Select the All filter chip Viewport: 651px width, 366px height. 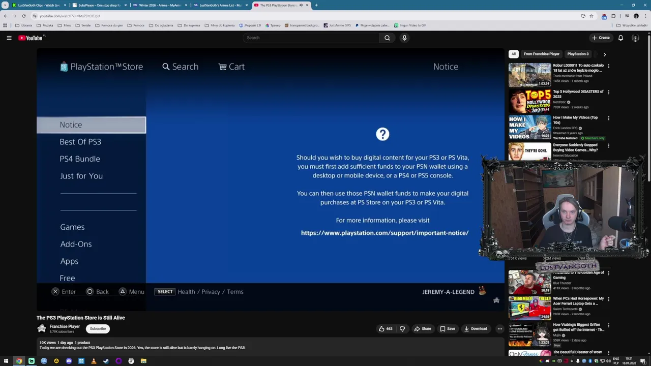pos(514,54)
